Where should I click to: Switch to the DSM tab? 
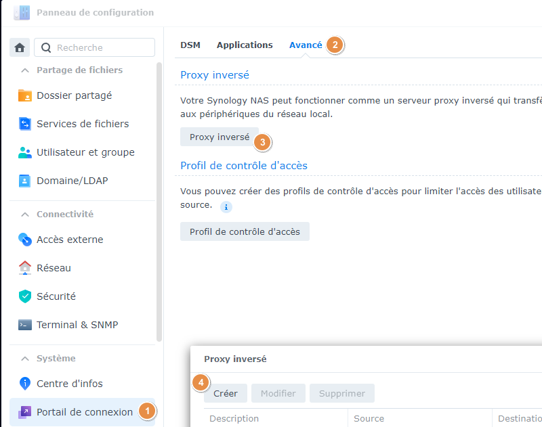[190, 45]
